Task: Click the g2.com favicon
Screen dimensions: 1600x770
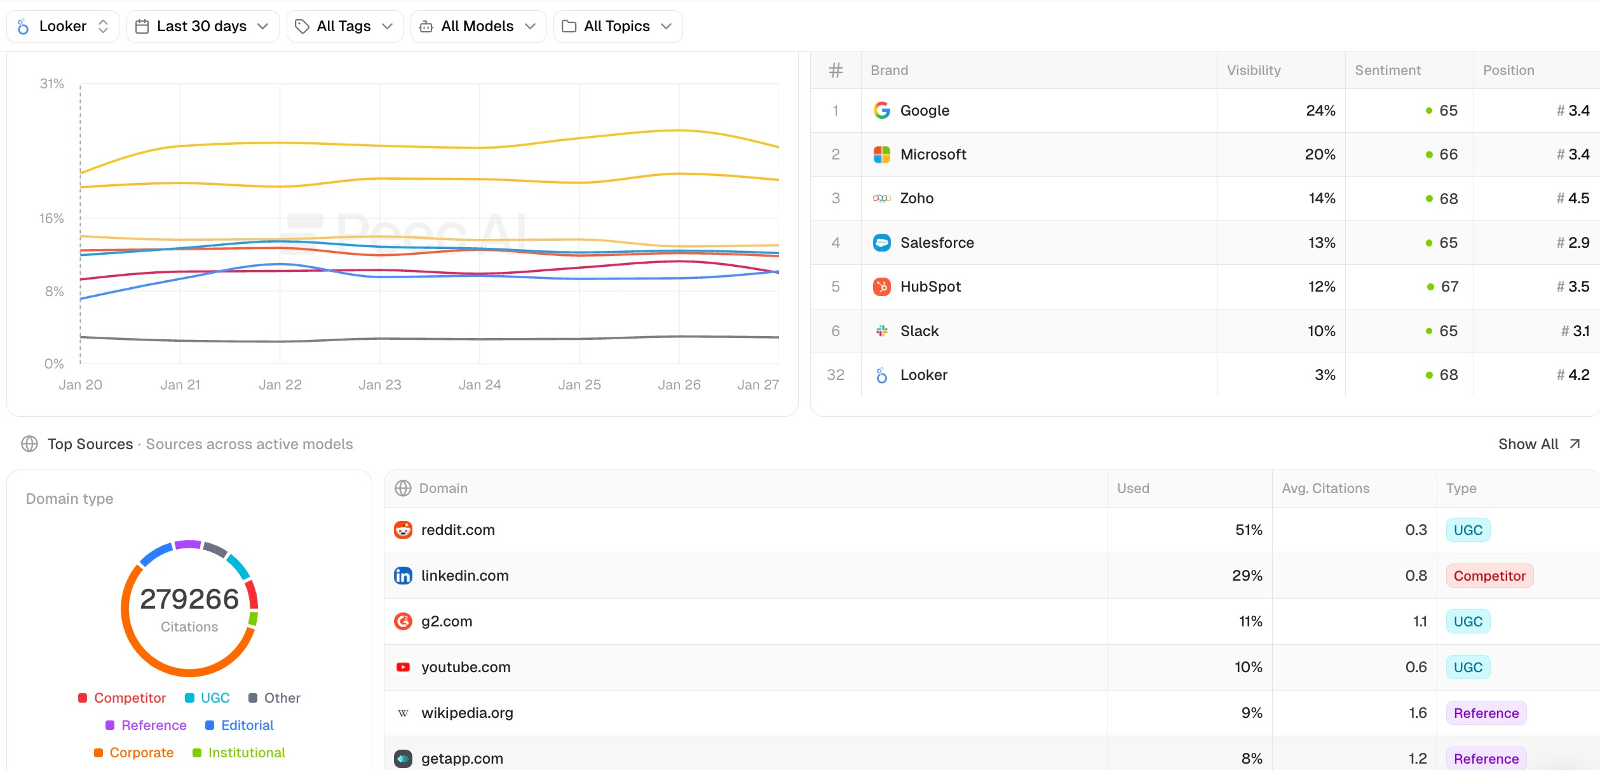Action: pyautogui.click(x=403, y=621)
